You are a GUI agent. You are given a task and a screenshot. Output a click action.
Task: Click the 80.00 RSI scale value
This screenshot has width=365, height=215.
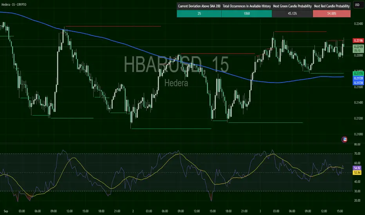(357, 144)
